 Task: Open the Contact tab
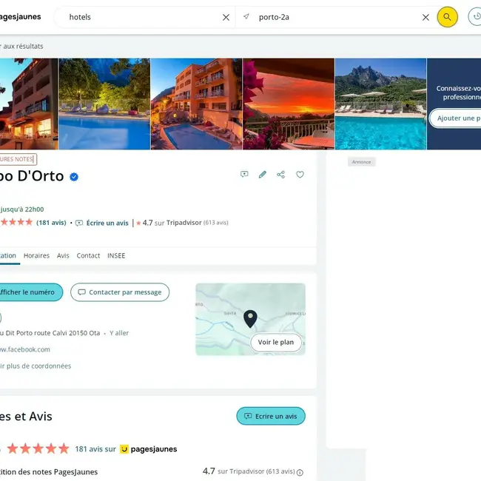coord(88,255)
